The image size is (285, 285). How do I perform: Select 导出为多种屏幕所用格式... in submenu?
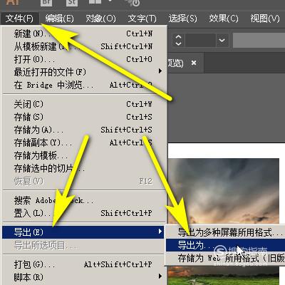coord(226,232)
